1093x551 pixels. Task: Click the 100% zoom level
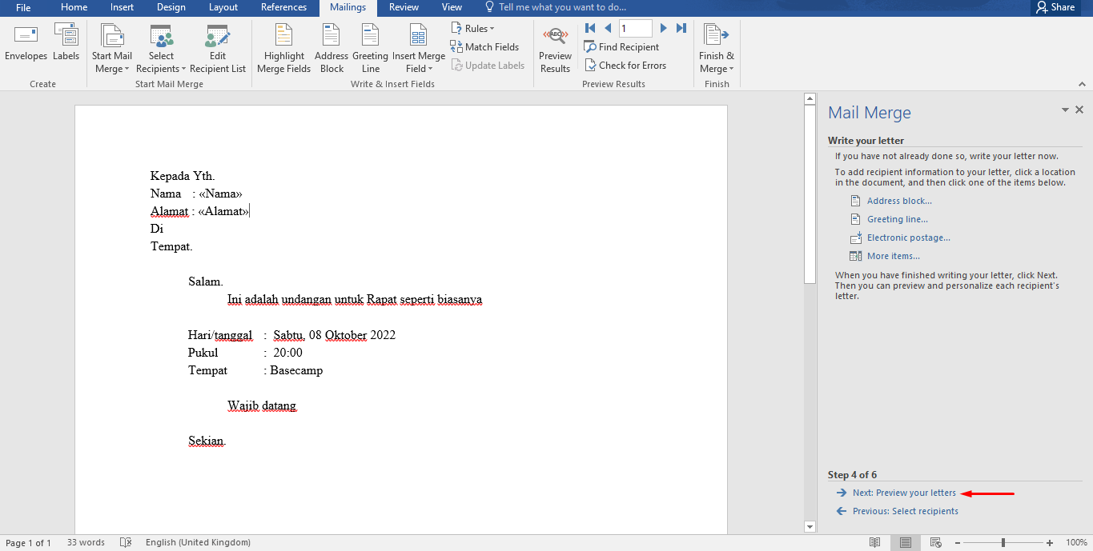1076,542
